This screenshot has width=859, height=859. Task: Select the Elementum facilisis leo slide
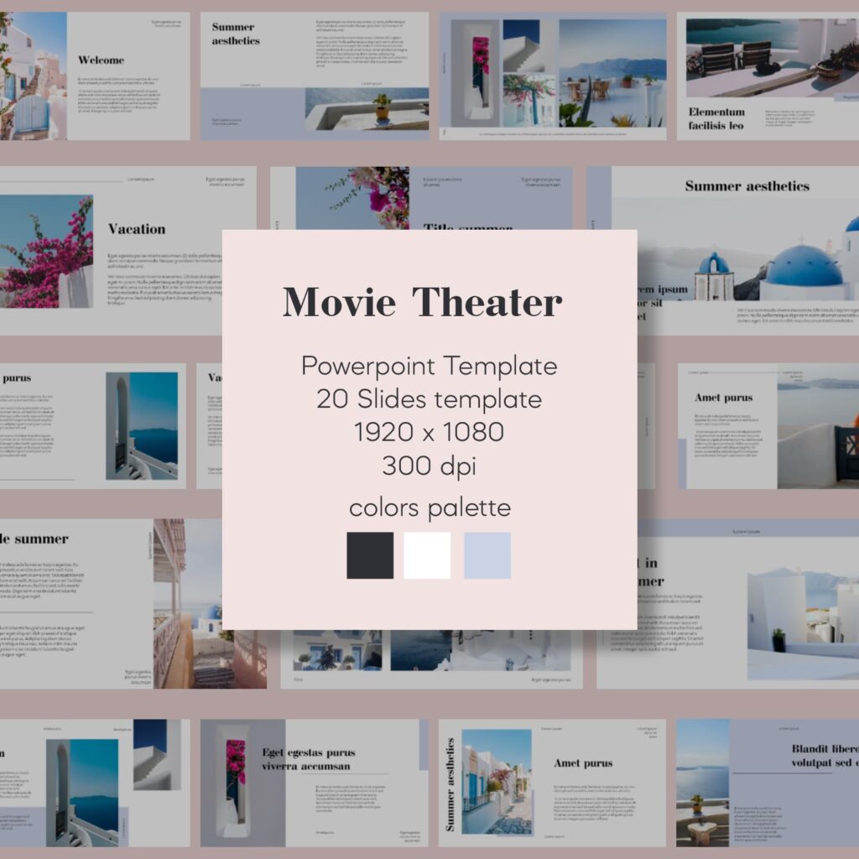tap(767, 76)
